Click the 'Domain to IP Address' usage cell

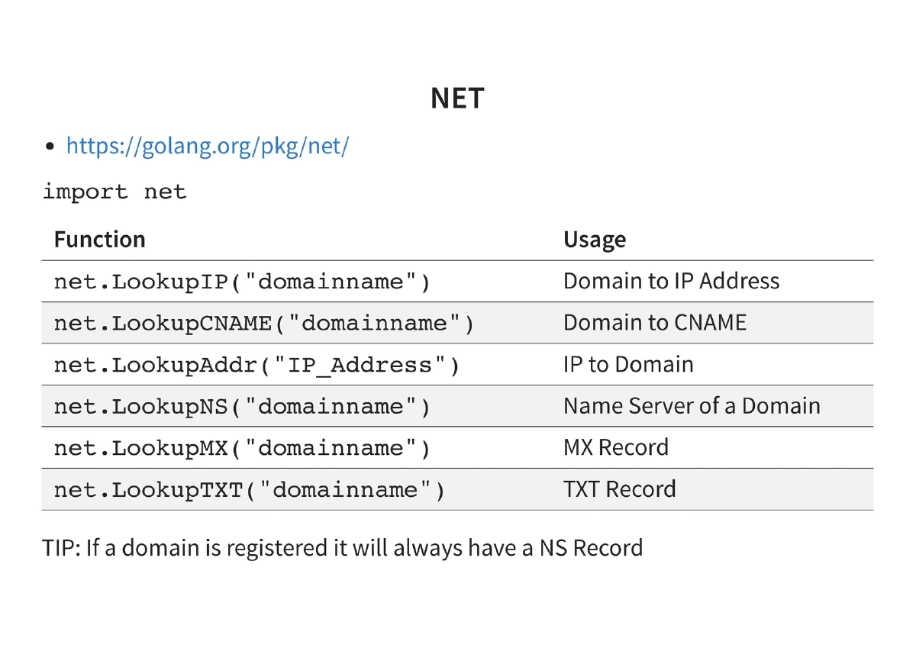click(671, 281)
